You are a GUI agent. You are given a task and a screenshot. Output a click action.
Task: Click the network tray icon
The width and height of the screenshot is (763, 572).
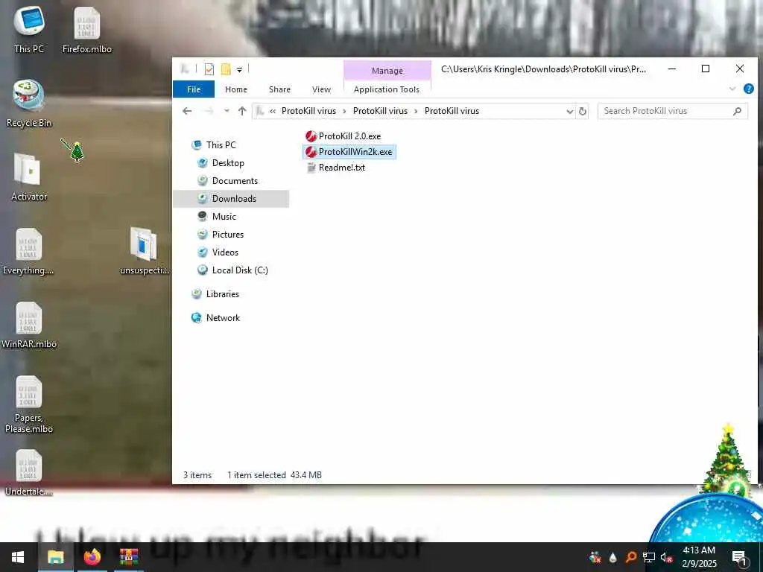click(649, 557)
